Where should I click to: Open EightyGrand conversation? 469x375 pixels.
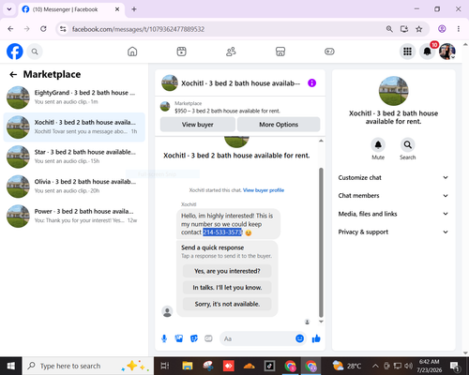tap(74, 97)
